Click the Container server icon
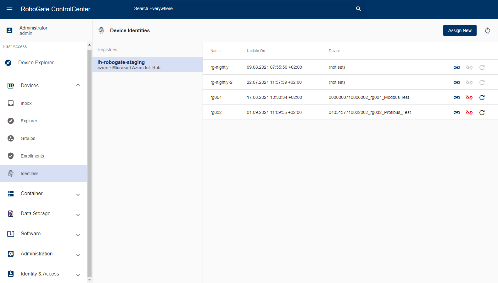 click(11, 194)
